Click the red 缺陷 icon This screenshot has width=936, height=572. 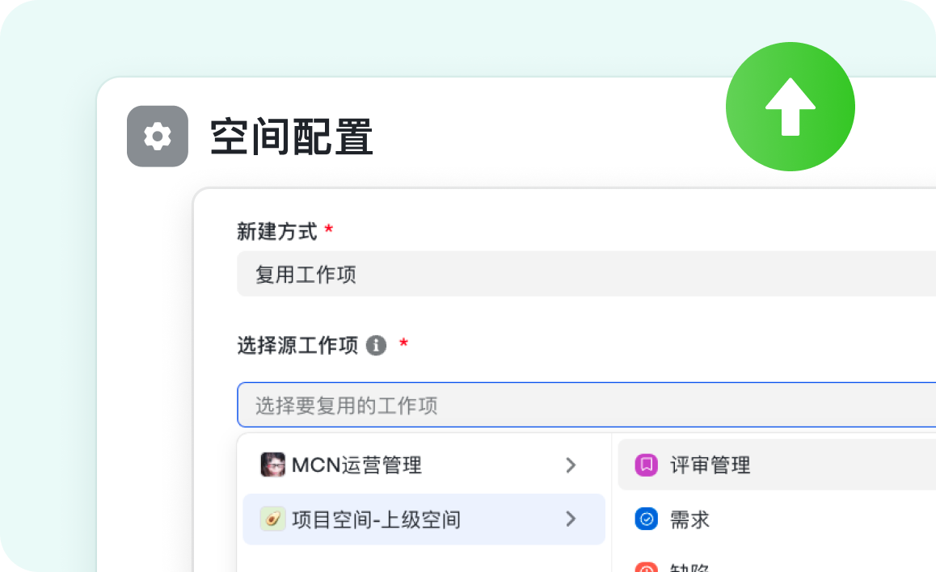click(x=647, y=567)
